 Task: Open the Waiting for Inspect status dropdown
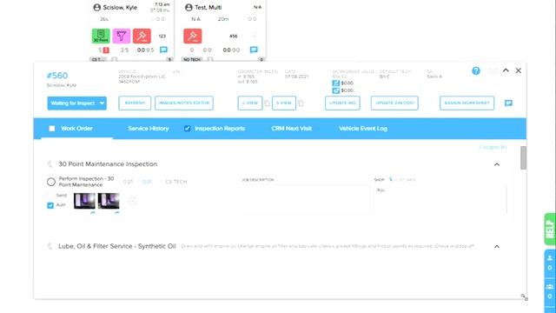coord(77,103)
